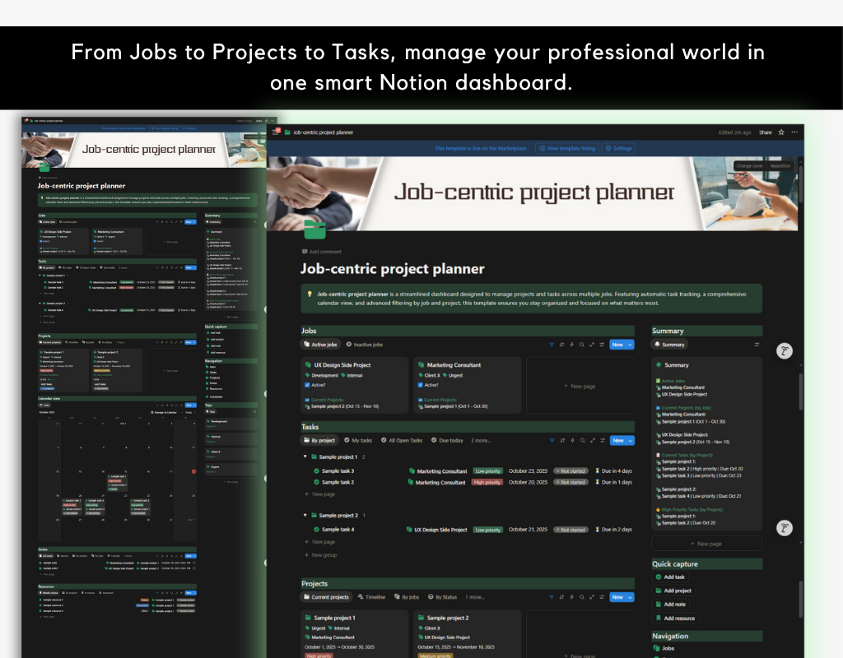Open Projects view settings sliders icon

click(602, 597)
